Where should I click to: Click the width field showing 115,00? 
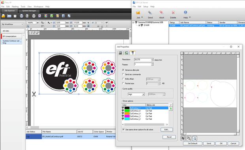point(77,22)
